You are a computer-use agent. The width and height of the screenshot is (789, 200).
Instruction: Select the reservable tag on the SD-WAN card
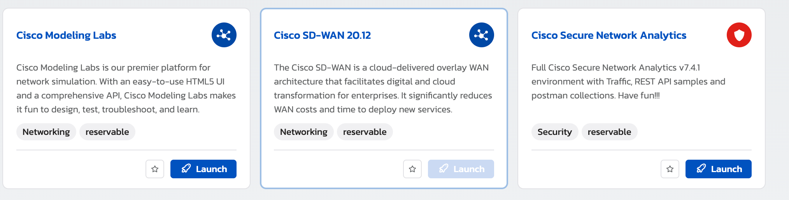(x=365, y=132)
